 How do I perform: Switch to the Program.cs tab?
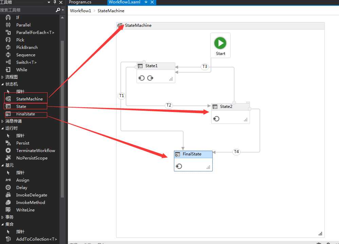[x=80, y=2]
